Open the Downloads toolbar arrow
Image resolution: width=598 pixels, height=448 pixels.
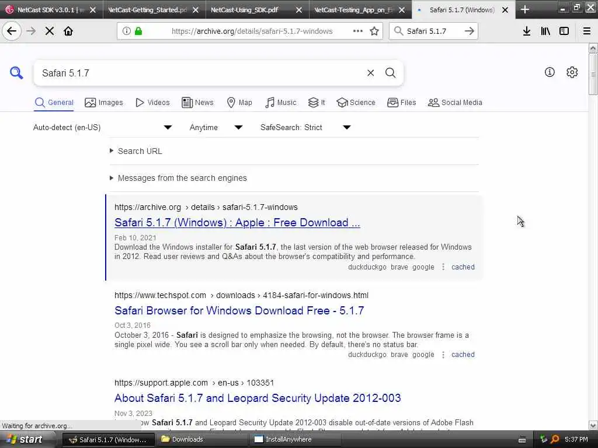527,31
